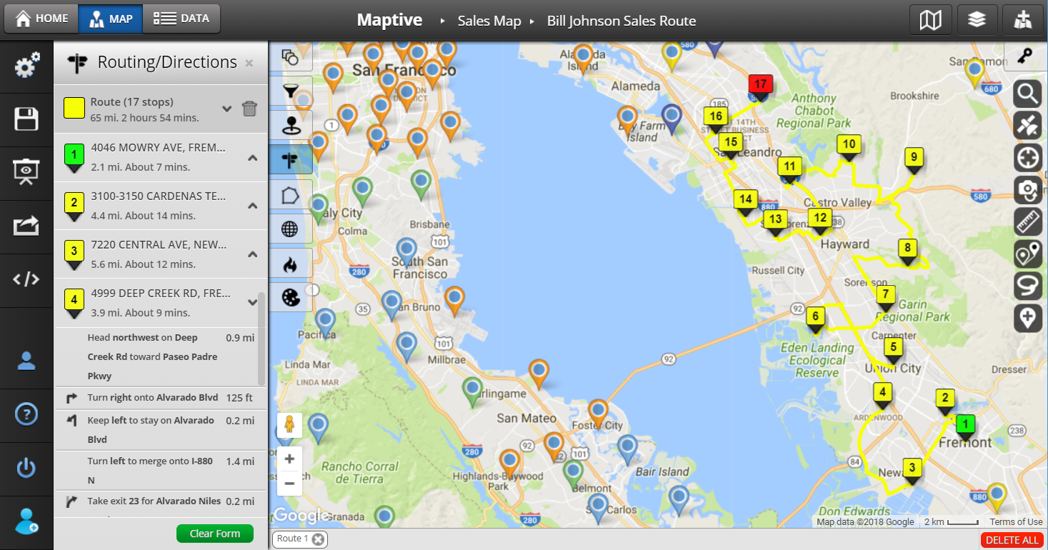Click the yellow route color swatch
Viewport: 1048px width, 550px height.
coord(74,108)
